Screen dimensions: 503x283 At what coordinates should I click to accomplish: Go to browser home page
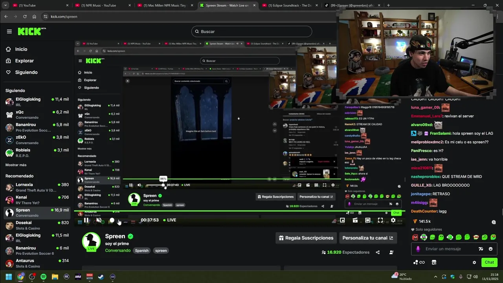[34, 17]
